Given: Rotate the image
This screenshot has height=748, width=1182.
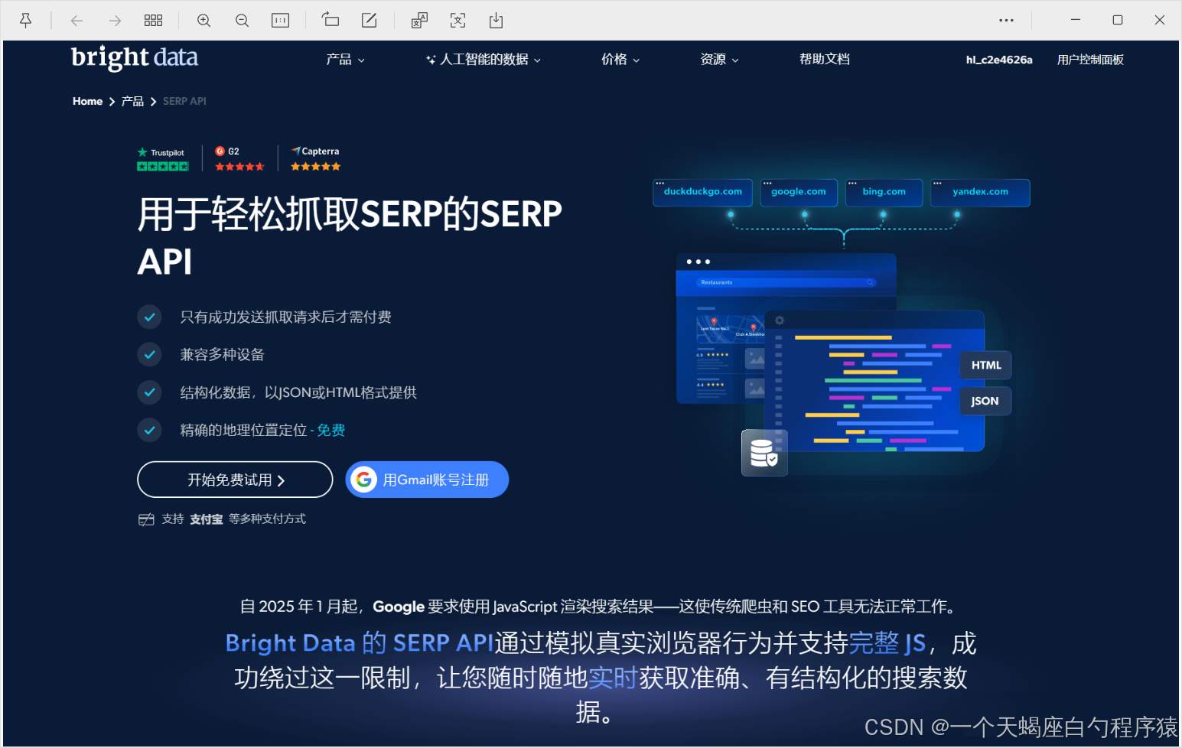Looking at the screenshot, I should tap(331, 20).
